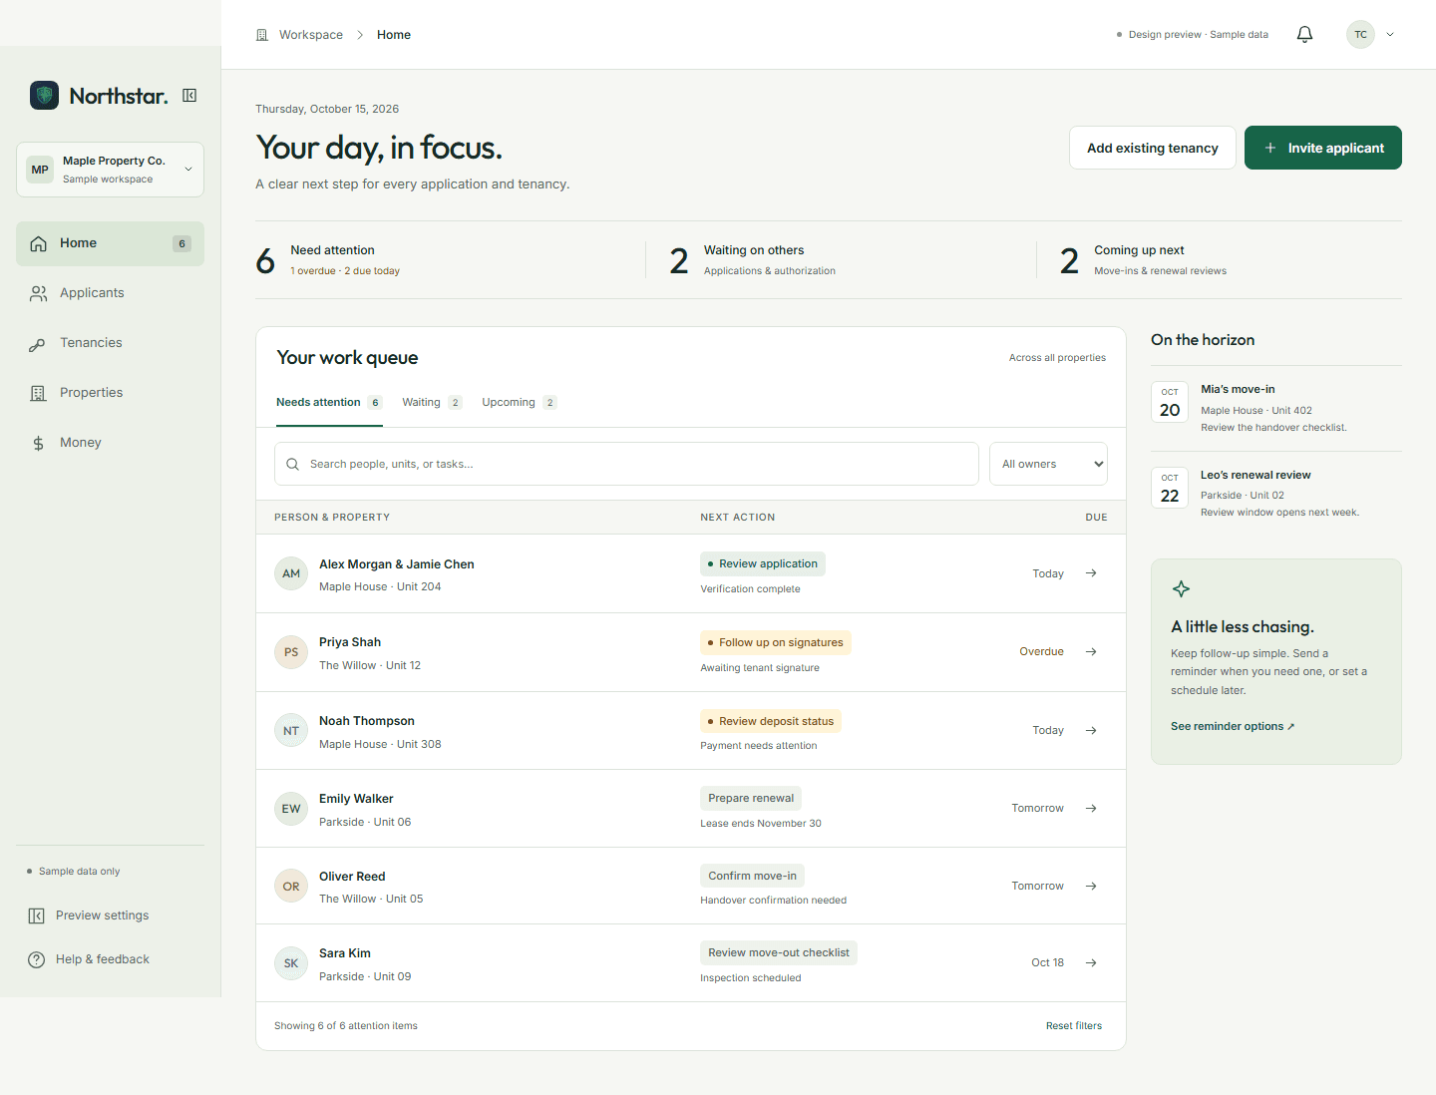
Task: Click the Review application tag
Action: [763, 564]
